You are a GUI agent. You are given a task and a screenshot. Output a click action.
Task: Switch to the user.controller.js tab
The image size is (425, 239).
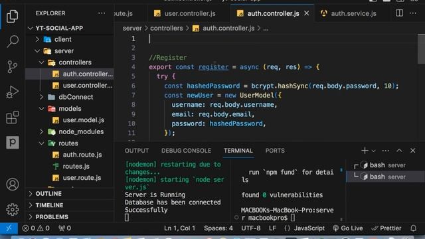189,13
